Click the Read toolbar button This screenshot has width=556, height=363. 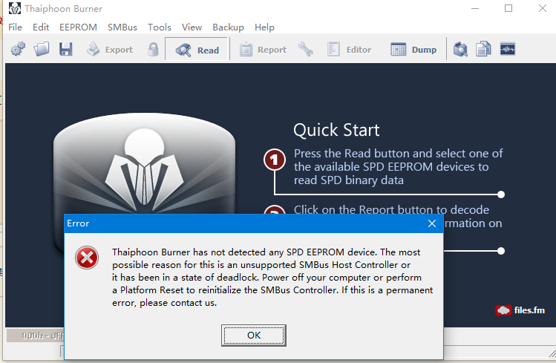pos(197,50)
